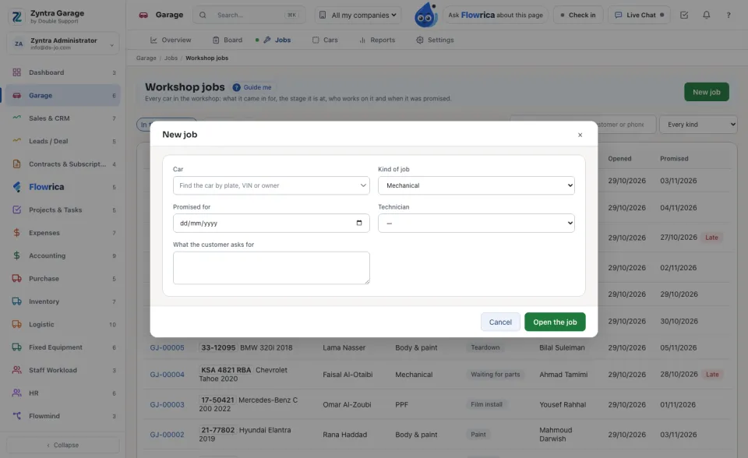Click the Check in button
The width and height of the screenshot is (748, 458).
point(577,15)
